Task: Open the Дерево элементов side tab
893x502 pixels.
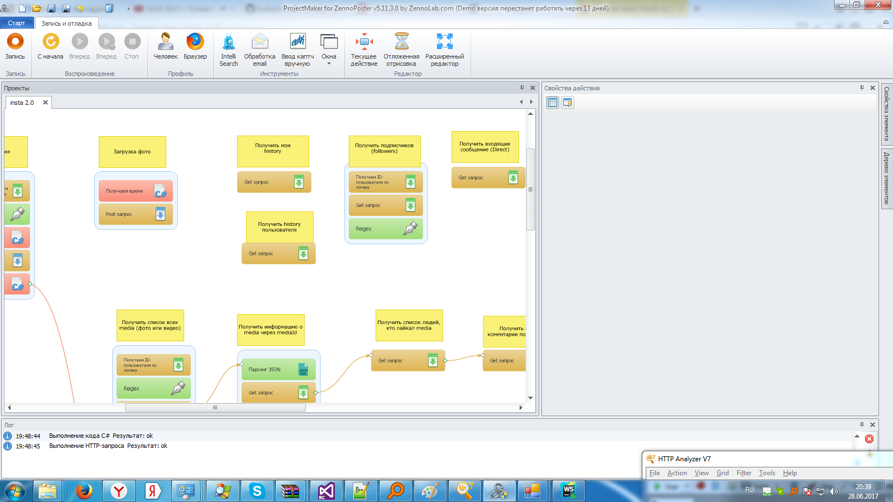Action: pyautogui.click(x=886, y=178)
